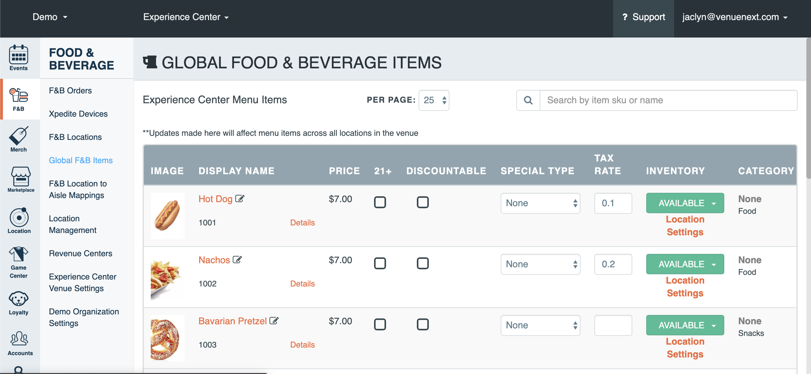The width and height of the screenshot is (811, 374).
Task: Click the Bavarian Pretzel name link
Action: tap(233, 321)
